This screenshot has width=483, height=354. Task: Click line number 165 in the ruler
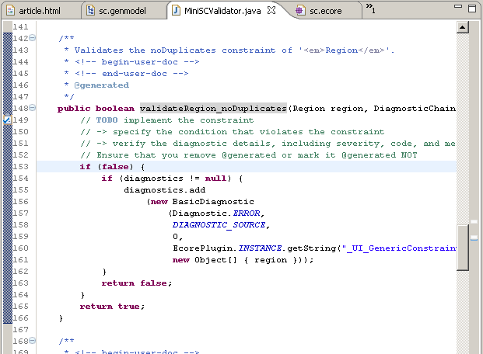(20, 306)
